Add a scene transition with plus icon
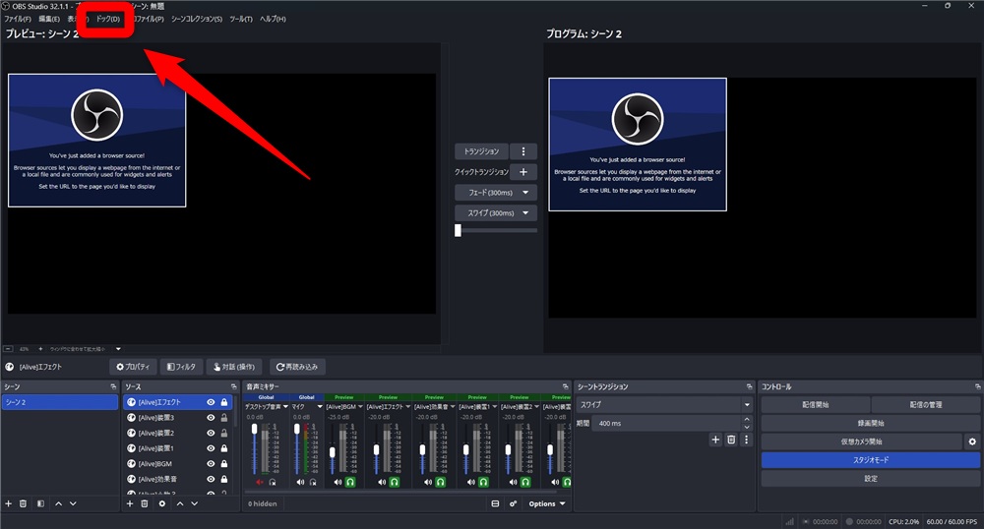 point(715,440)
